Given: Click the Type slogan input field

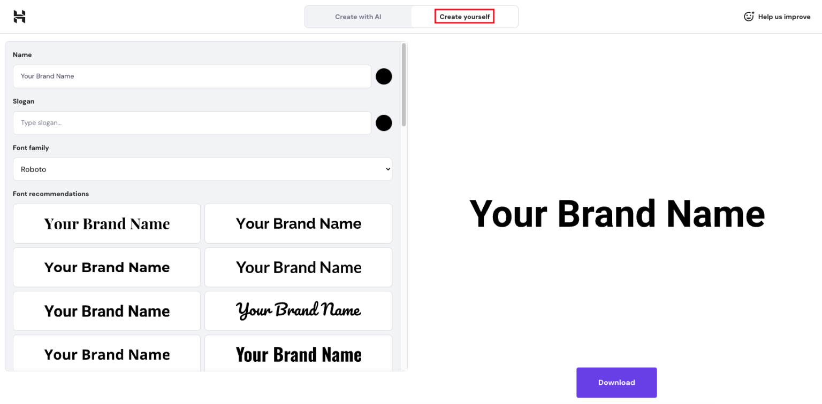Looking at the screenshot, I should point(192,123).
